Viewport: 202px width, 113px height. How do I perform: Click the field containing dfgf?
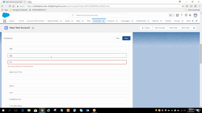[x=67, y=49]
